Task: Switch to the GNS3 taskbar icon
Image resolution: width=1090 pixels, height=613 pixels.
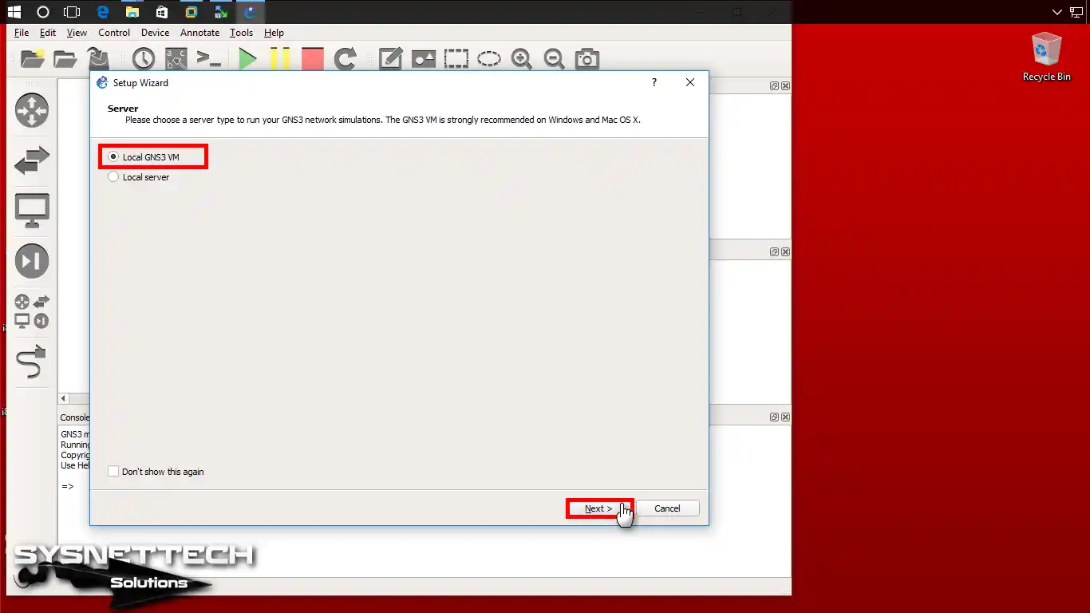Action: coord(251,12)
